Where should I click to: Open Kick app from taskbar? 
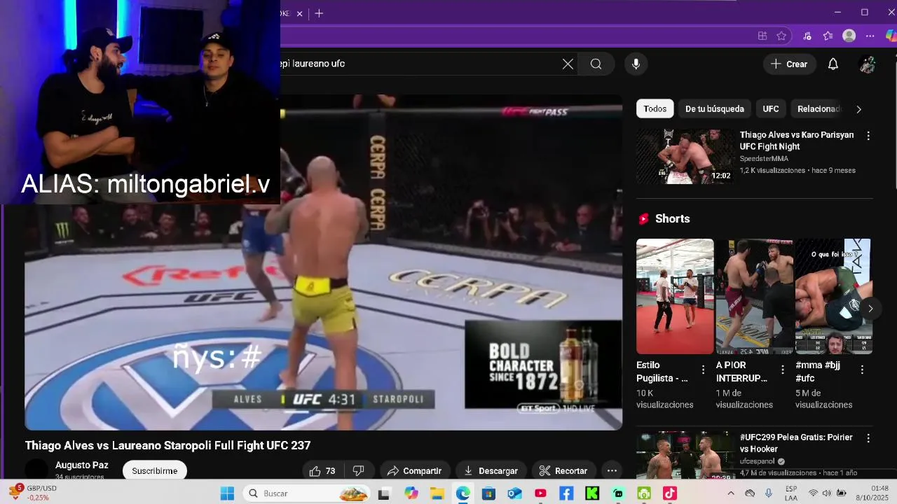(592, 493)
